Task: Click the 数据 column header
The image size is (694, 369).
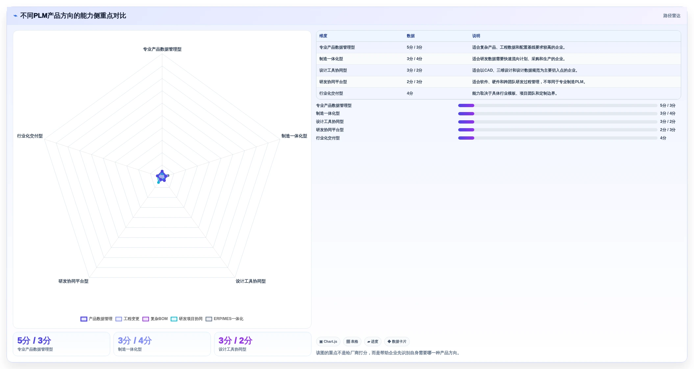Action: (x=411, y=36)
